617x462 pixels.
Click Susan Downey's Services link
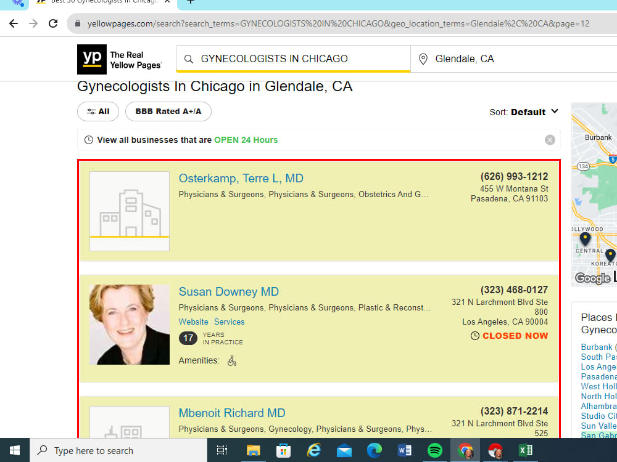pos(230,322)
